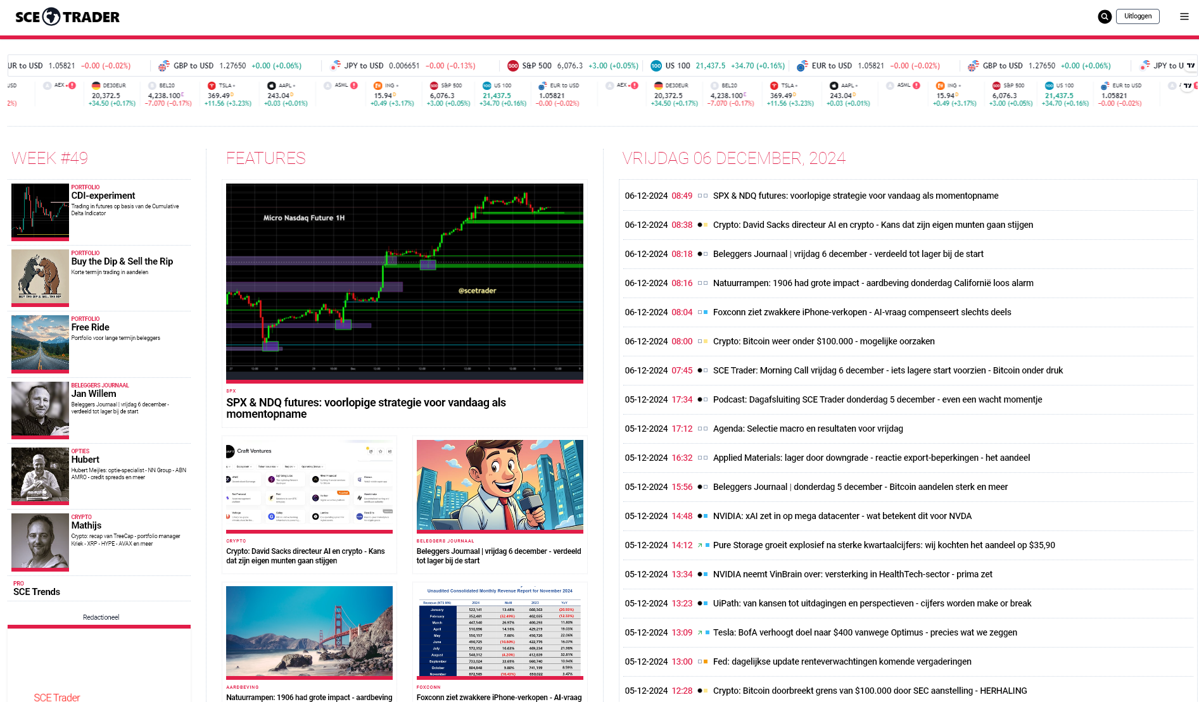Open the Fed renteverwachtingen headline

(x=842, y=661)
